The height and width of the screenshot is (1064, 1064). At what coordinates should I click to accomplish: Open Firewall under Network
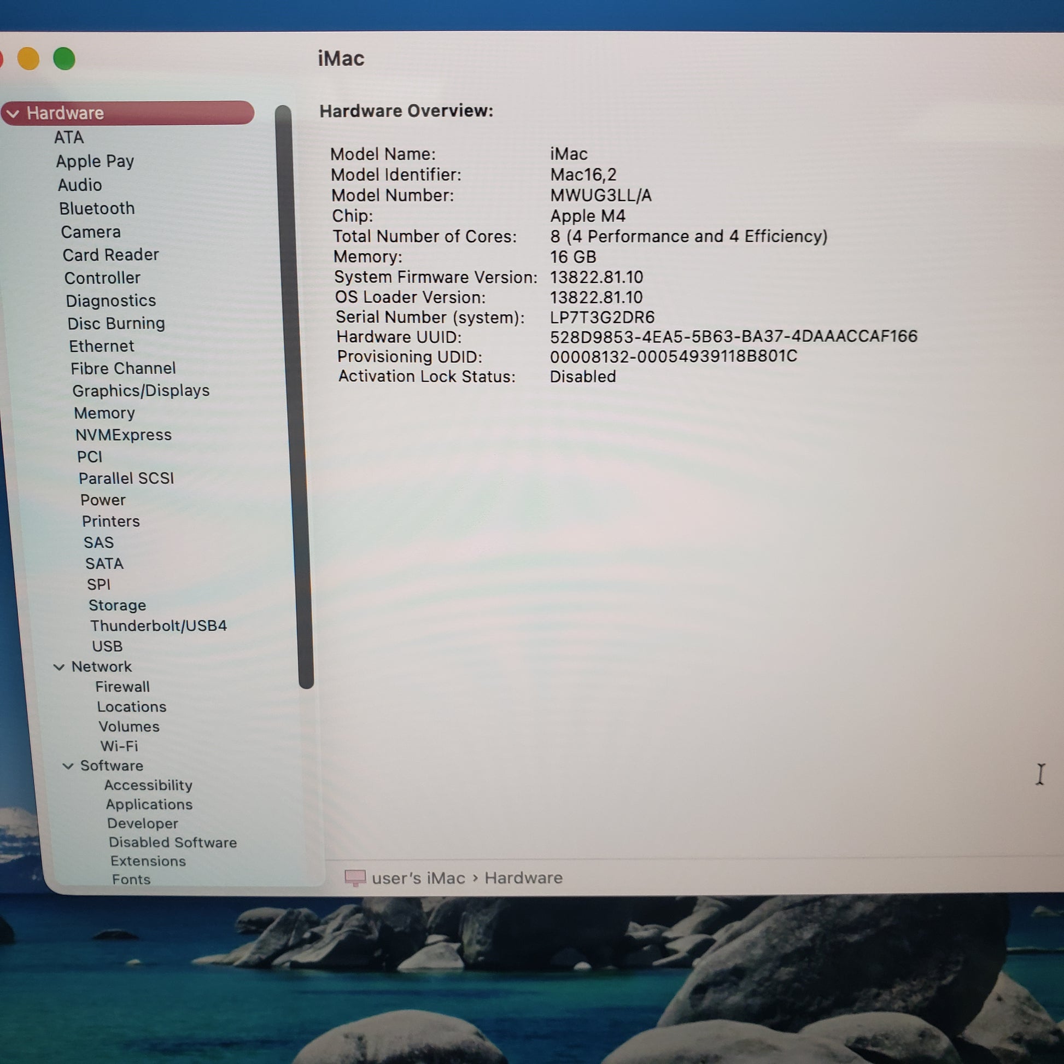pyautogui.click(x=122, y=687)
